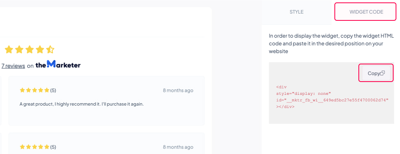The image size is (400, 154).
Task: Select fourth star of overall rating
Action: coord(40,50)
